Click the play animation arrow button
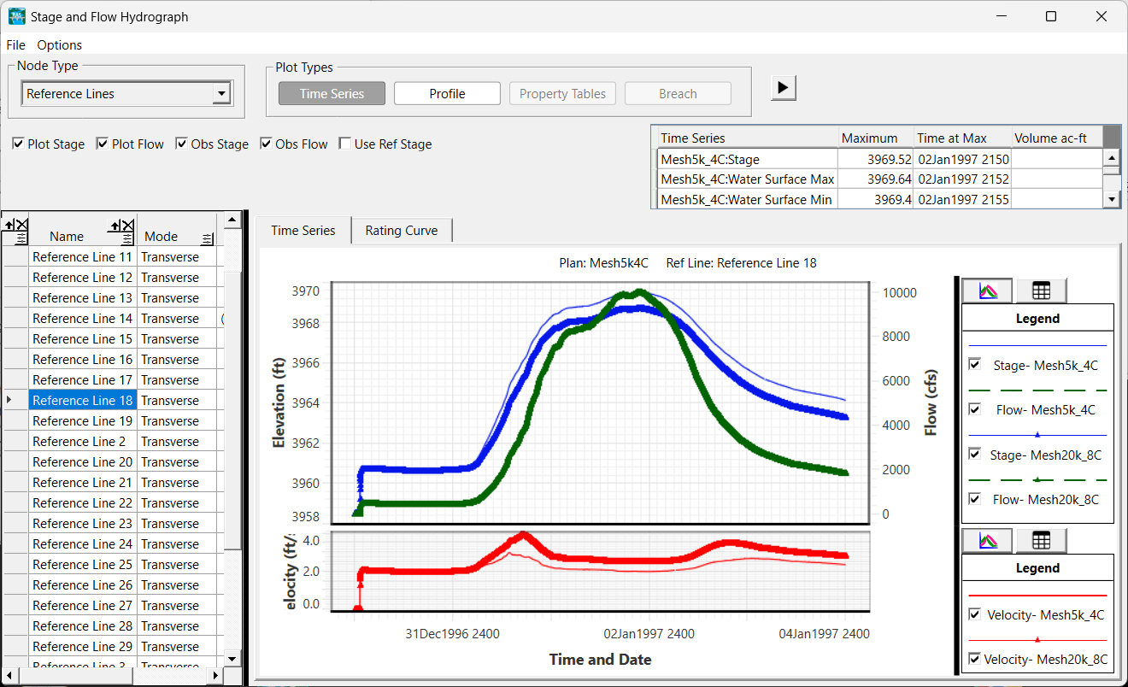Image resolution: width=1128 pixels, height=687 pixels. (x=784, y=87)
